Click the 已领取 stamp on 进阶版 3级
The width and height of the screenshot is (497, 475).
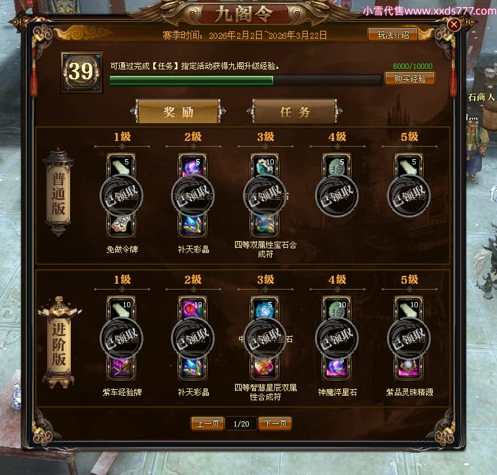(265, 339)
